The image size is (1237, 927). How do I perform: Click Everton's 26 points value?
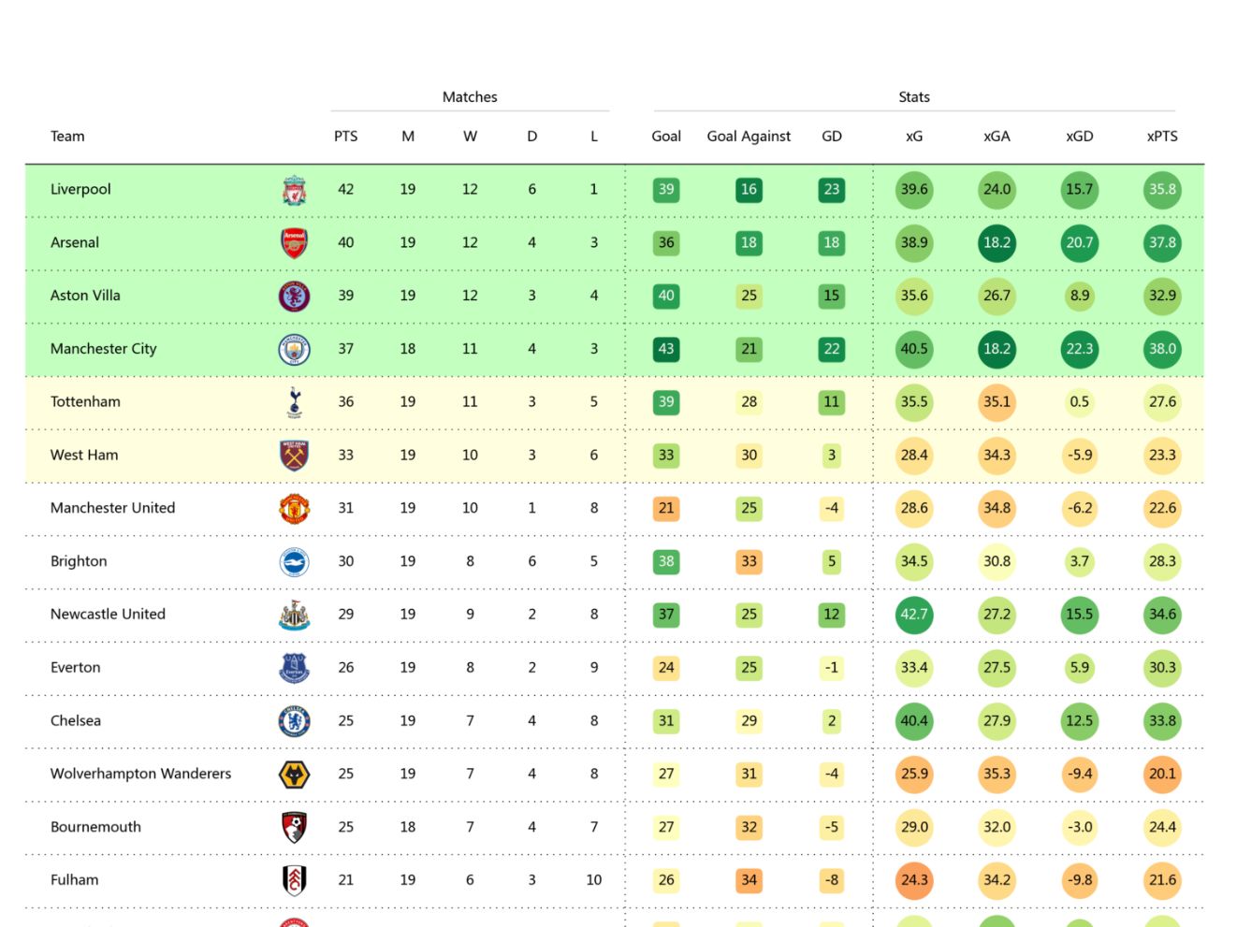click(345, 668)
